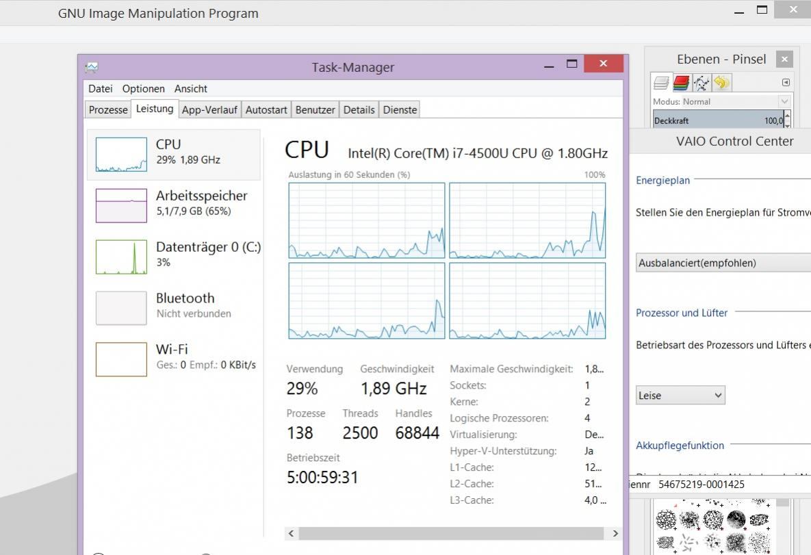This screenshot has width=811, height=555.
Task: Switch to the Leistung tab
Action: coord(155,109)
